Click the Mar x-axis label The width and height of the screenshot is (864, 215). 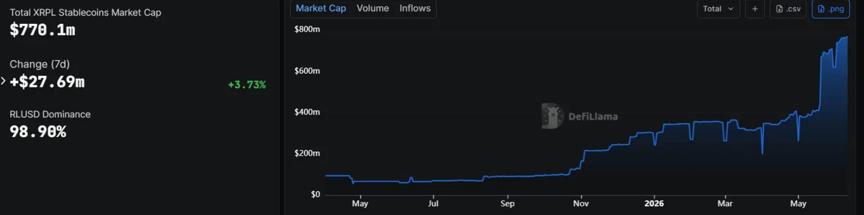(725, 203)
